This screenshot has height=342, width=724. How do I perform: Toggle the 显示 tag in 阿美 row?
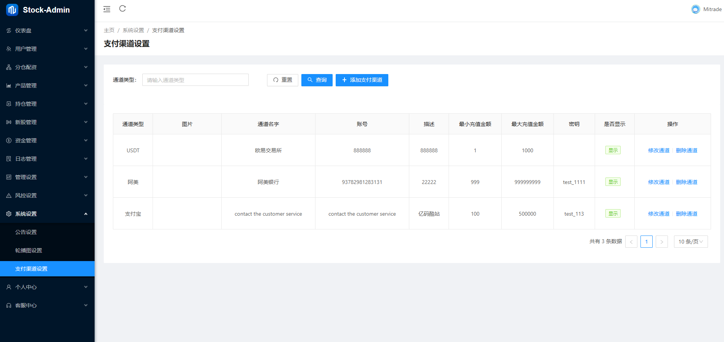click(x=613, y=182)
